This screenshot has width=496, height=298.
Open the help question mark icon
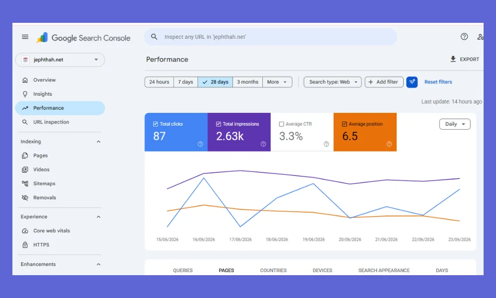click(464, 36)
